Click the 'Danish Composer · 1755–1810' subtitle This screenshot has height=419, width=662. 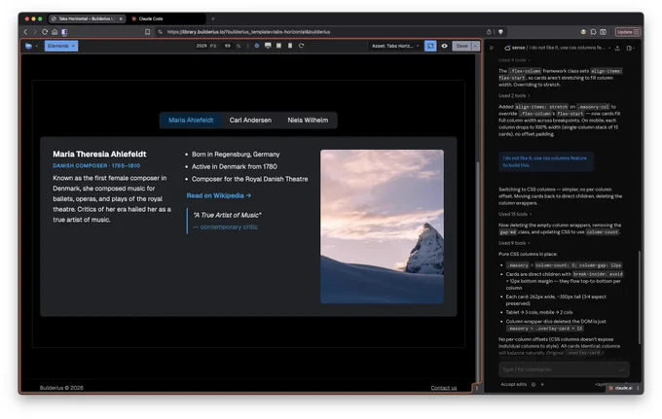click(x=96, y=166)
